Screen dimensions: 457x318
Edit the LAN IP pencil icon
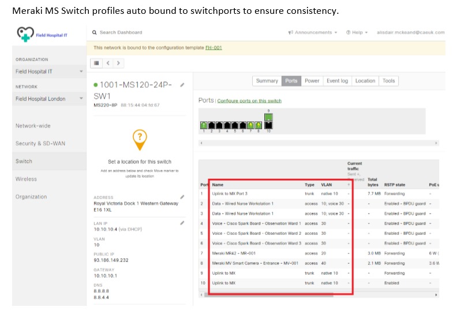coord(182,223)
